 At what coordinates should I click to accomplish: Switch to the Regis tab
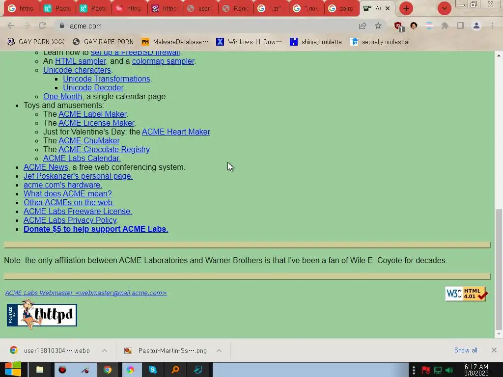(236, 8)
